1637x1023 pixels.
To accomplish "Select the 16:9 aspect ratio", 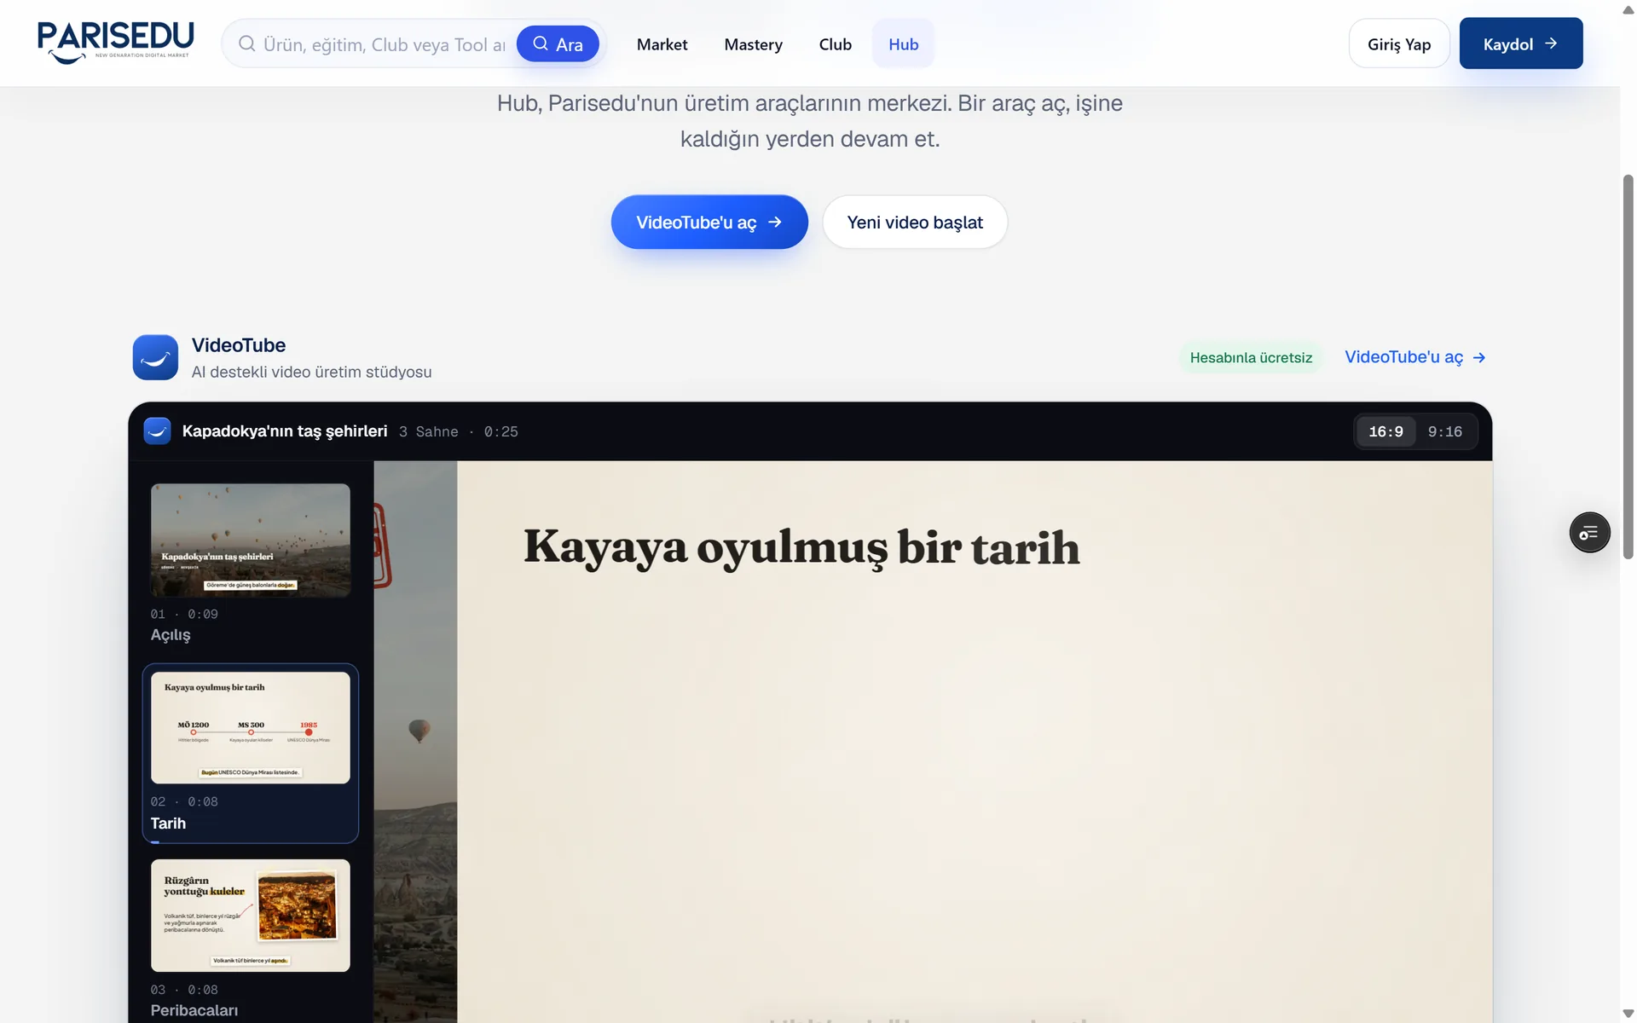I will coord(1385,431).
